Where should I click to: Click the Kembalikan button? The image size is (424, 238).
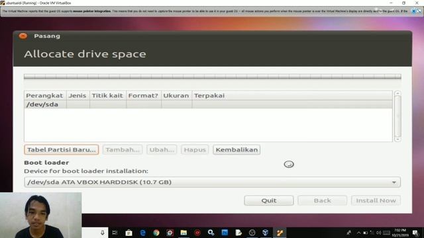[x=237, y=150]
